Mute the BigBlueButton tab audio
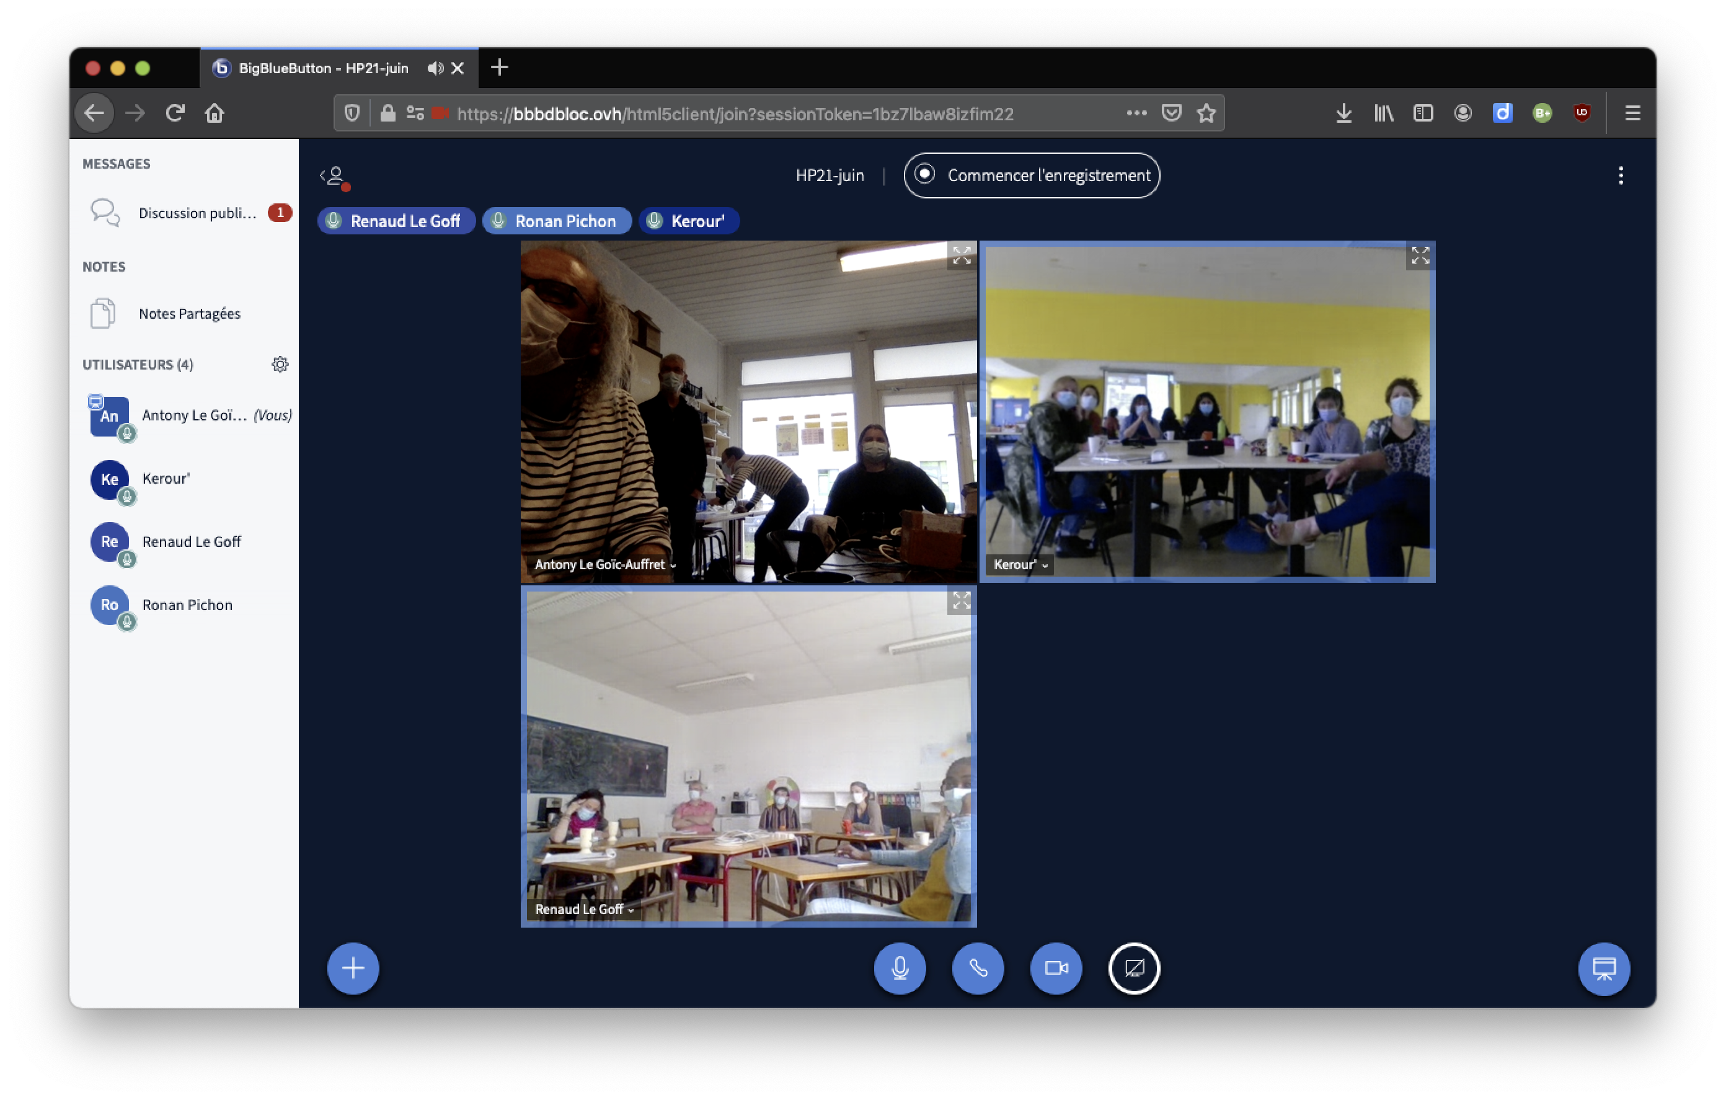 (435, 68)
